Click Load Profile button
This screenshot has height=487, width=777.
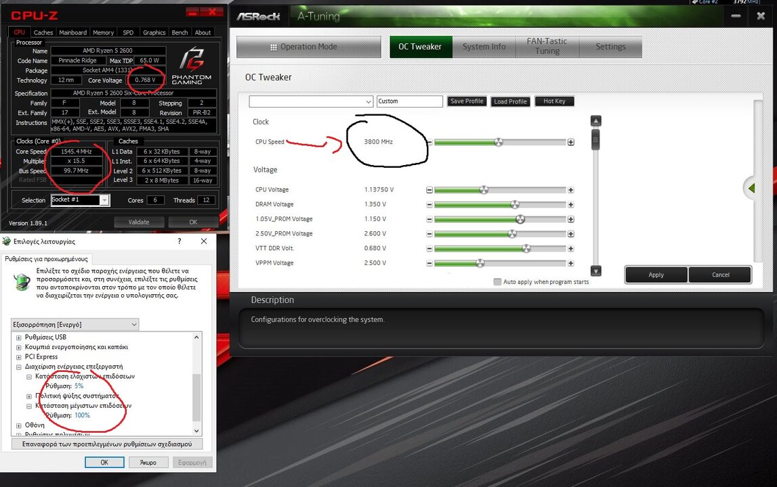(510, 101)
